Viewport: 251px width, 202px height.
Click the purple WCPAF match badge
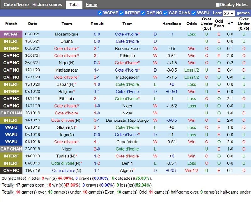11,34
